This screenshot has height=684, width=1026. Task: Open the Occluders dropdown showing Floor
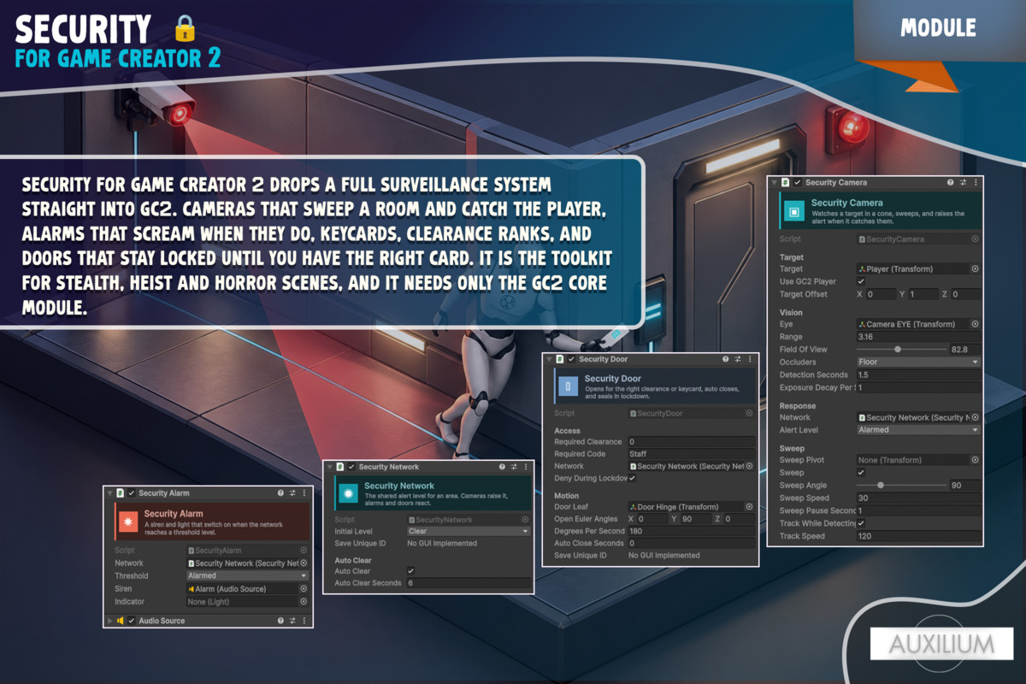(918, 363)
